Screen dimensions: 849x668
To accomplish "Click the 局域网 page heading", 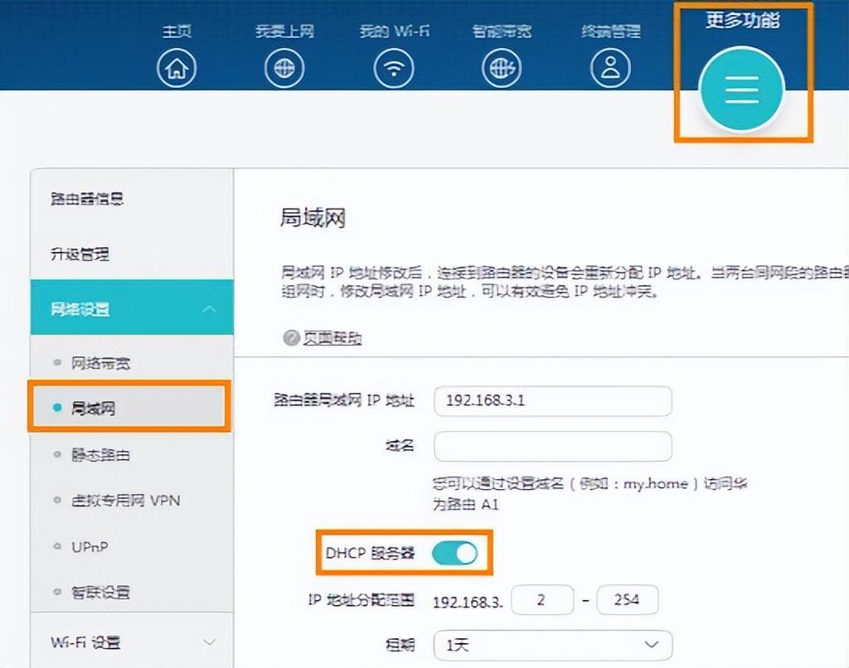I will (313, 218).
